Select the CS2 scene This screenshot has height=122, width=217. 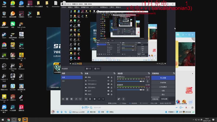72,81
